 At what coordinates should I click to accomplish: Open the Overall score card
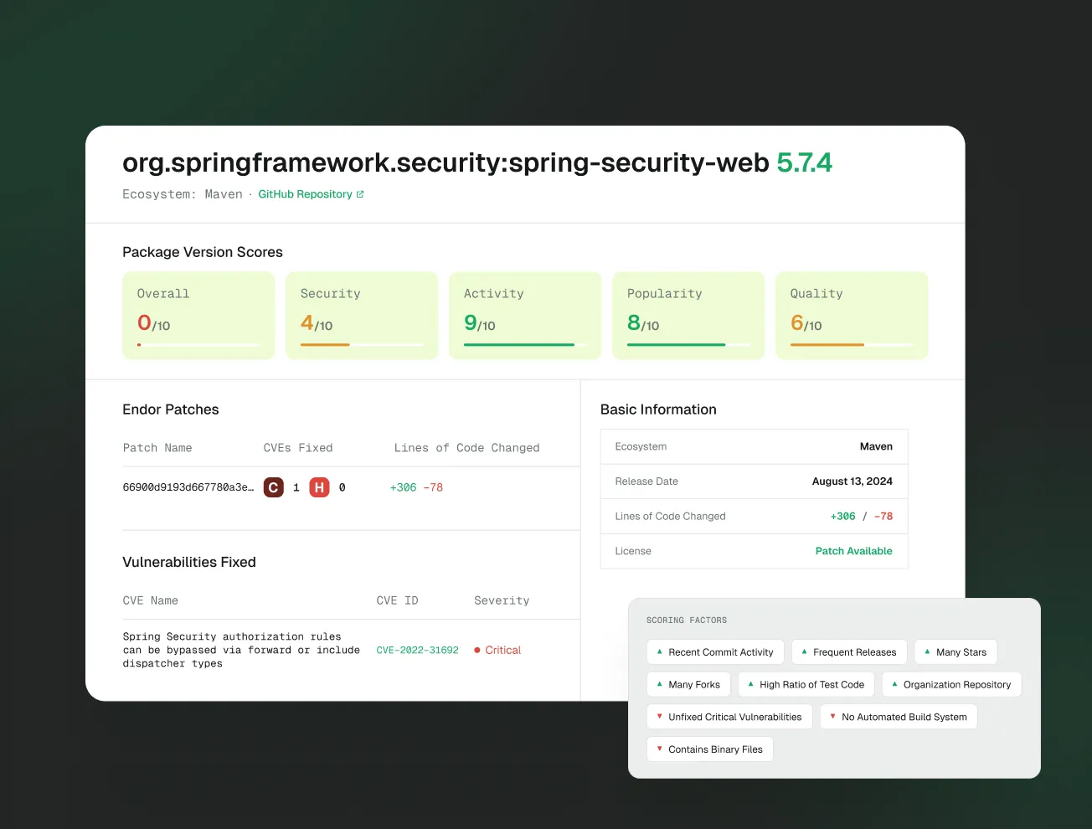(198, 316)
